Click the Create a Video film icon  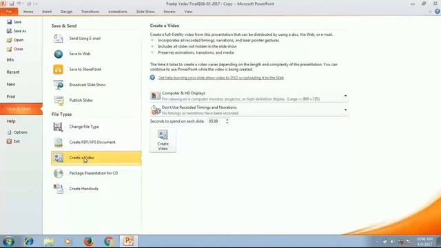coord(59,158)
